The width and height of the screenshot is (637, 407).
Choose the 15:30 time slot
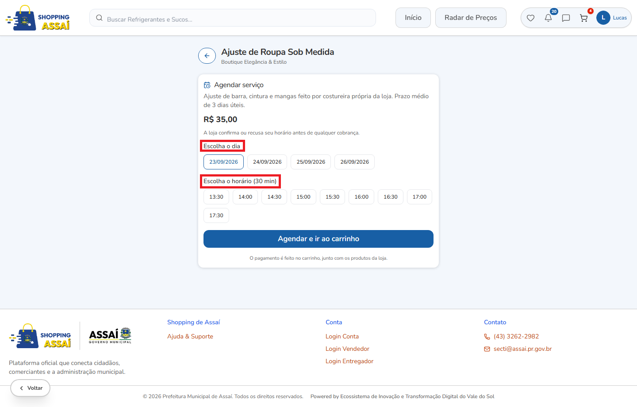(332, 197)
